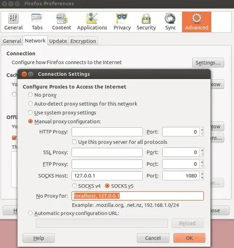Image resolution: width=234 pixels, height=248 pixels.
Task: Increase the SSL Proxy port value
Action: (x=202, y=150)
